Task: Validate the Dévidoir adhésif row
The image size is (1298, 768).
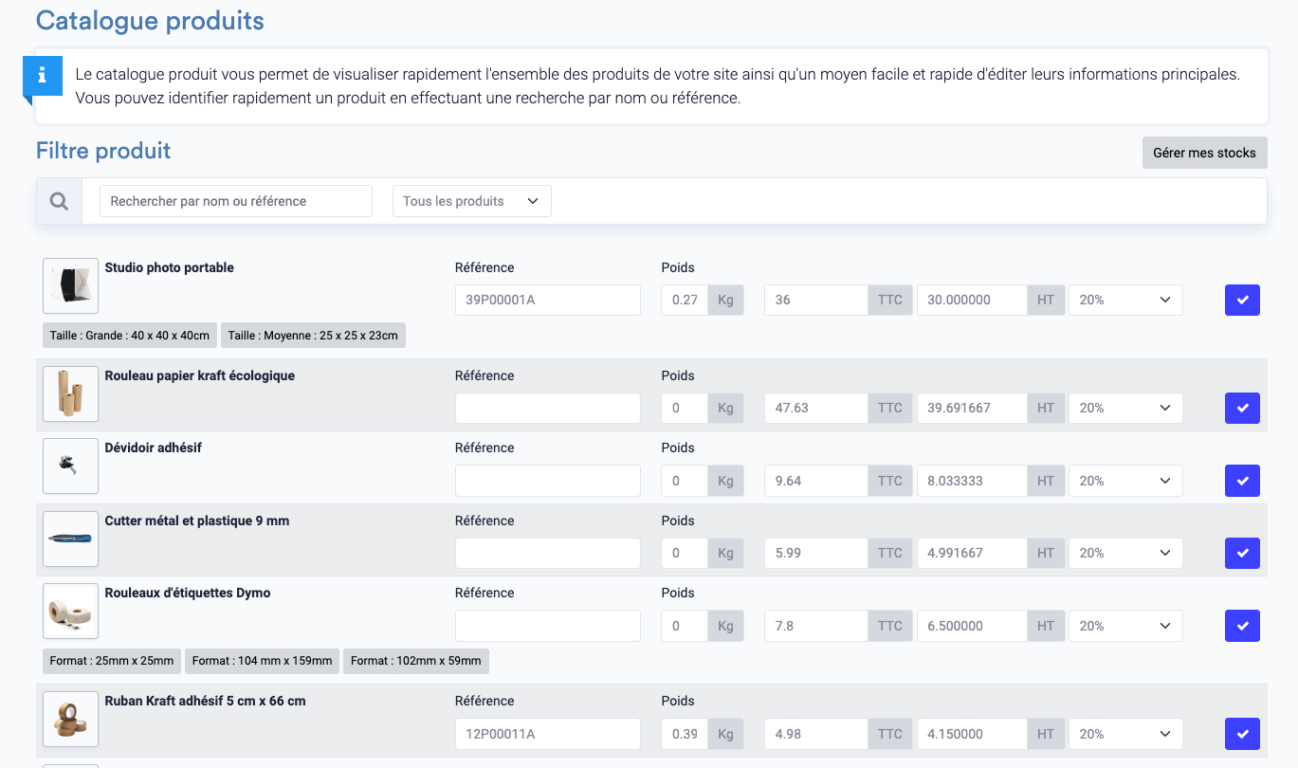Action: tap(1242, 481)
